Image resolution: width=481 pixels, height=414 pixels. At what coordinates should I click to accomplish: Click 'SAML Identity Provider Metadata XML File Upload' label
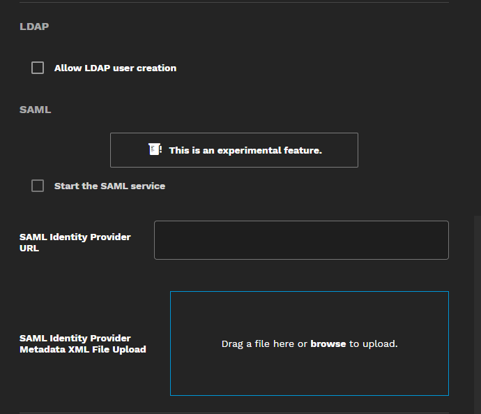tap(82, 343)
